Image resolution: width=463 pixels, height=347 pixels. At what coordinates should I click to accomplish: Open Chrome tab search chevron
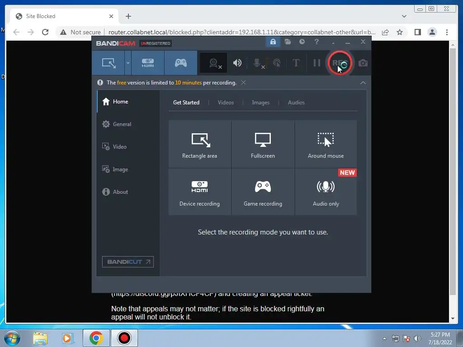(x=404, y=16)
